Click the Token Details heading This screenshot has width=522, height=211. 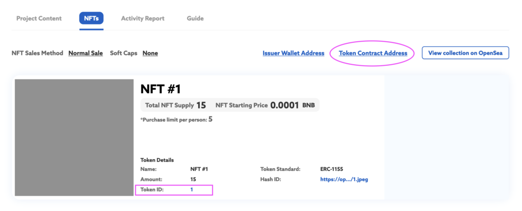[x=157, y=160]
